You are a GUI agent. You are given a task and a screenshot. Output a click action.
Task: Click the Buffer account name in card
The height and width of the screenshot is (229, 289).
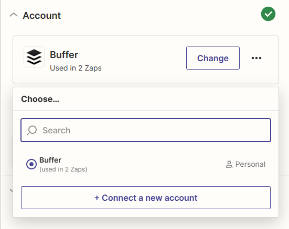tap(64, 54)
